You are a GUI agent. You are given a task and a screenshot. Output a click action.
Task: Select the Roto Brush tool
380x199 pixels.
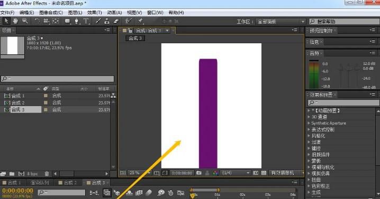[x=128, y=21]
